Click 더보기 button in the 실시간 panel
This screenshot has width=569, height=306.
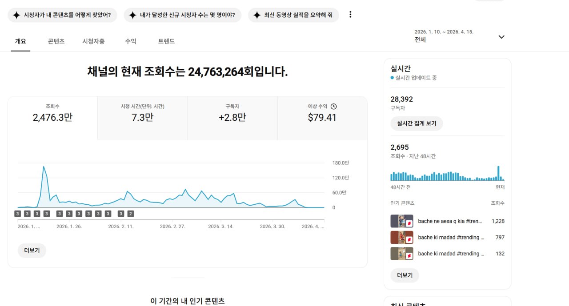click(x=405, y=275)
